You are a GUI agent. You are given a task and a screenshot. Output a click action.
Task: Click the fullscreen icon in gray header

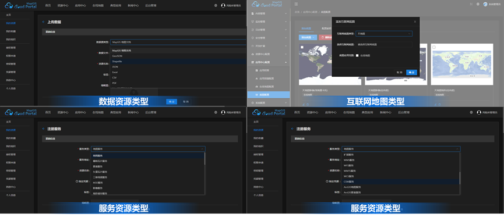pos(471,4)
